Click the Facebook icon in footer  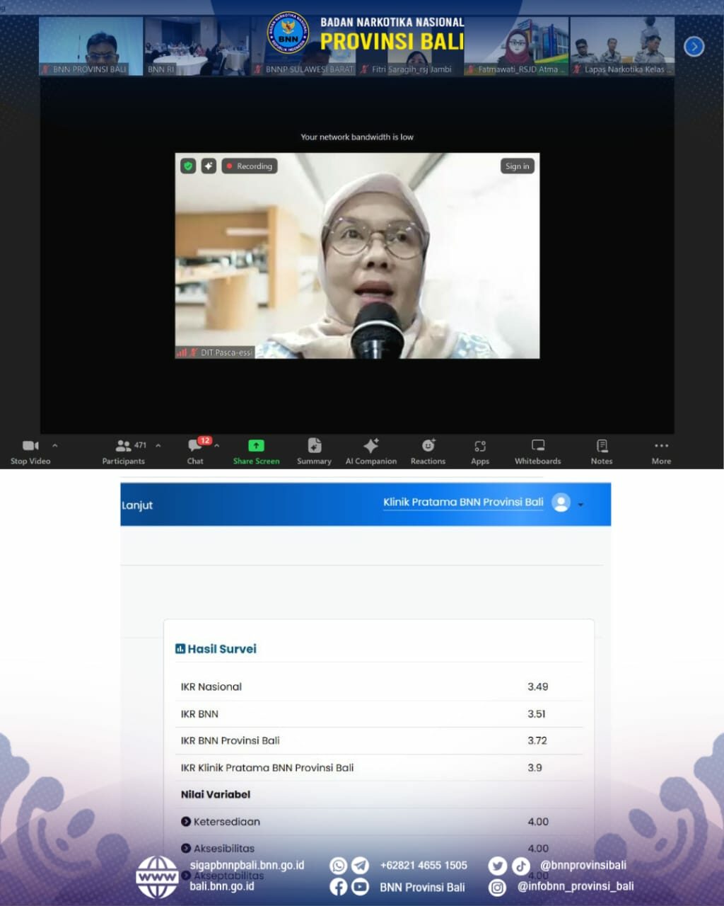[x=339, y=887]
